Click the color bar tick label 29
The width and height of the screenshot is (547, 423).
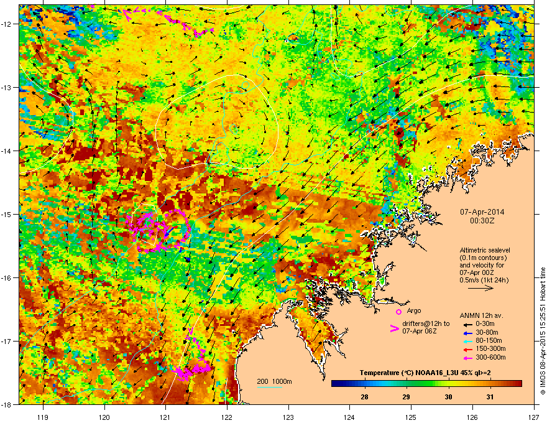407,397
